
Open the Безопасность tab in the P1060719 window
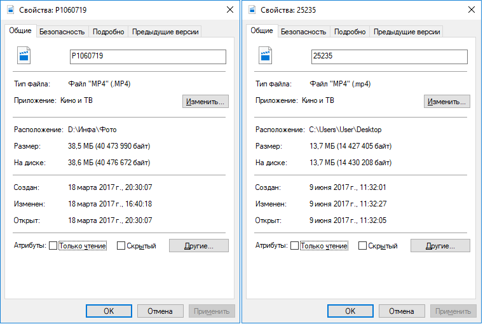pyautogui.click(x=62, y=32)
